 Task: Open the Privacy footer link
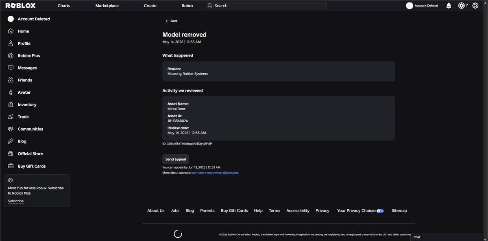(x=322, y=211)
